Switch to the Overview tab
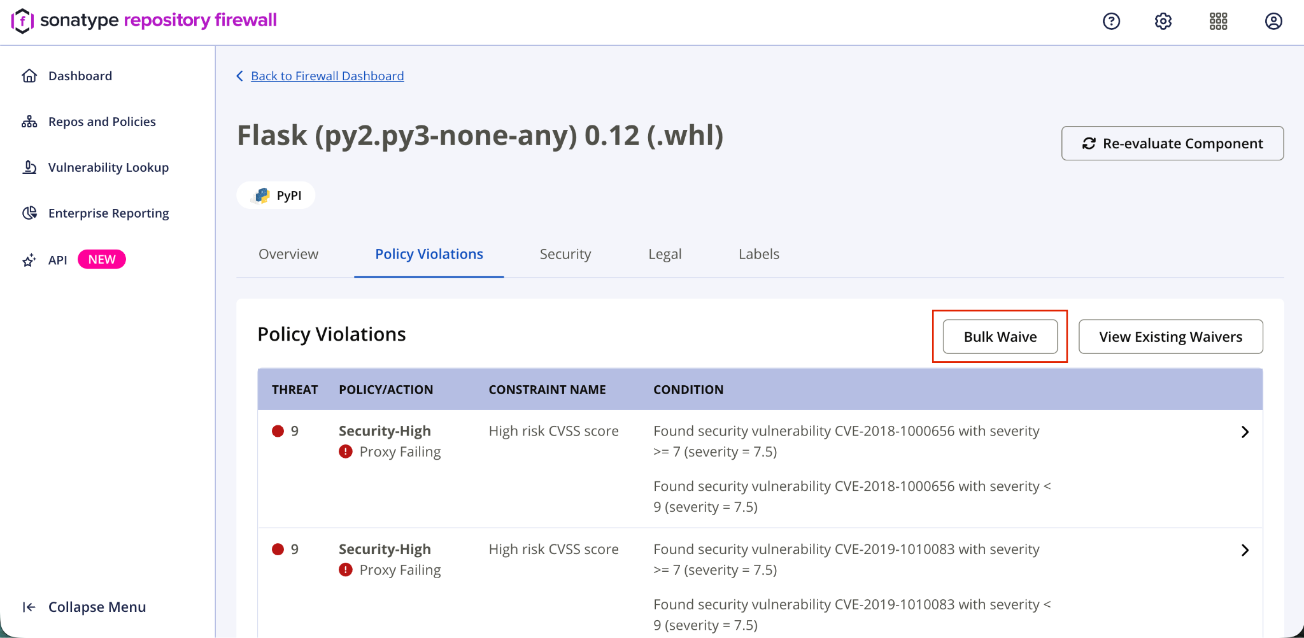The width and height of the screenshot is (1304, 638). [x=288, y=254]
